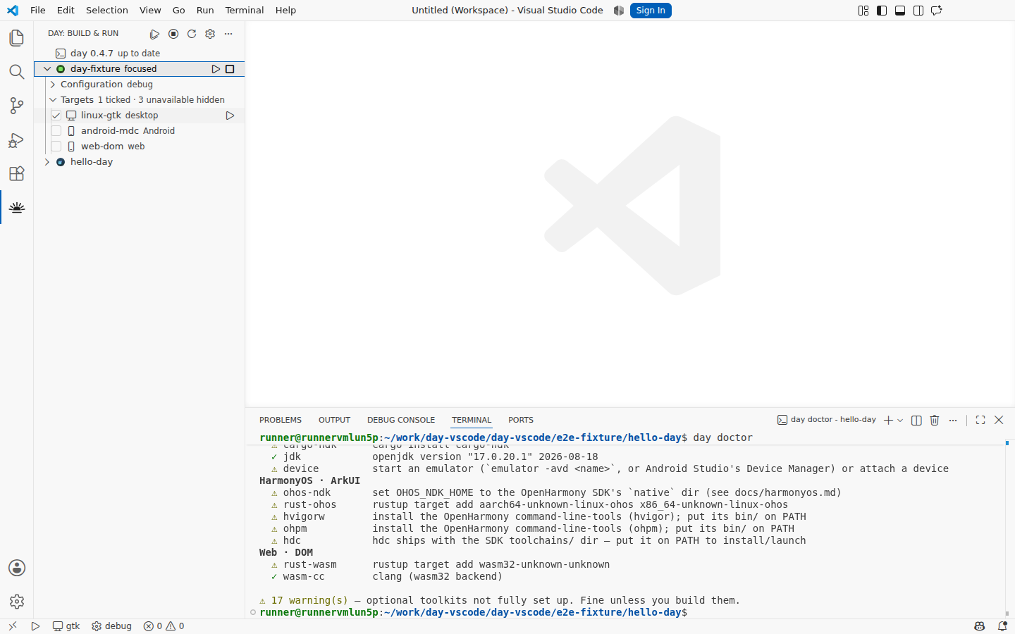The width and height of the screenshot is (1015, 634).
Task: Open notifications bell in status bar
Action: 1002,626
